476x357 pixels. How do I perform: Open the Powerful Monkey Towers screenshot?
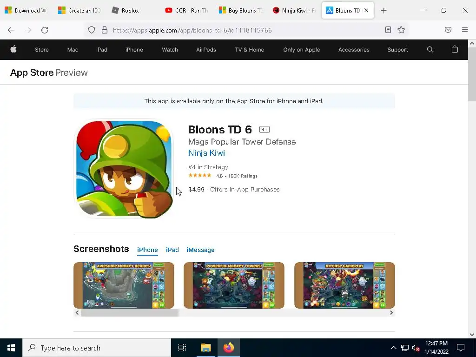click(234, 285)
